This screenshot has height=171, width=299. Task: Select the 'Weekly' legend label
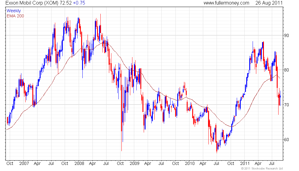(13, 11)
